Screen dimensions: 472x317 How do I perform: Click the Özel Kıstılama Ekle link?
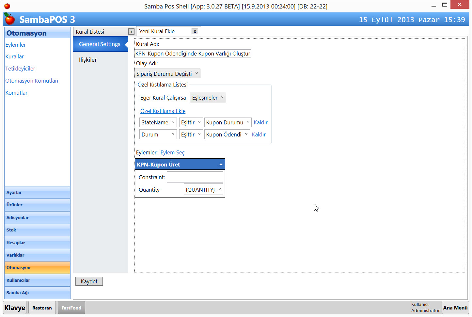[x=163, y=111]
